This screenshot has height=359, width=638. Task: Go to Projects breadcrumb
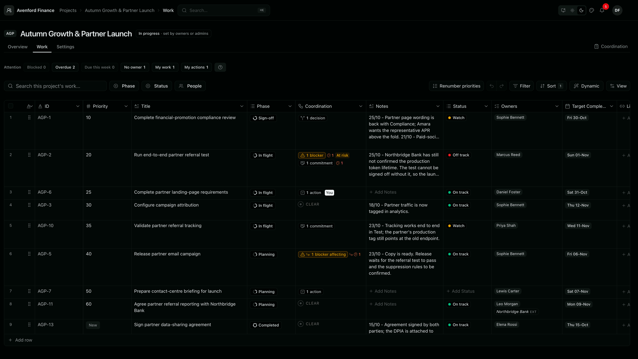pyautogui.click(x=68, y=10)
